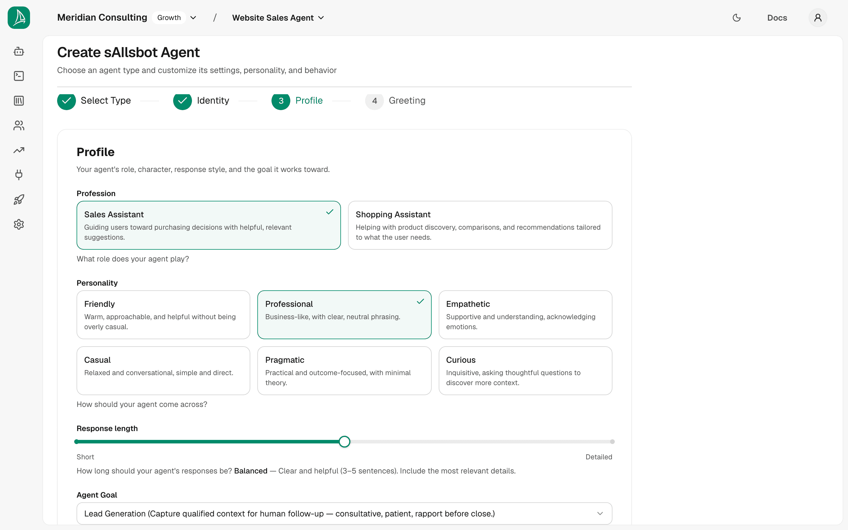Select the Shopping Assistant profession card
The height and width of the screenshot is (530, 848).
click(480, 225)
